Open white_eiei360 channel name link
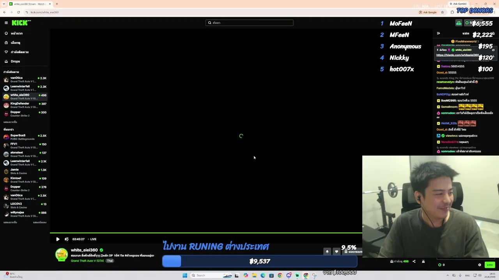 pyautogui.click(x=84, y=250)
